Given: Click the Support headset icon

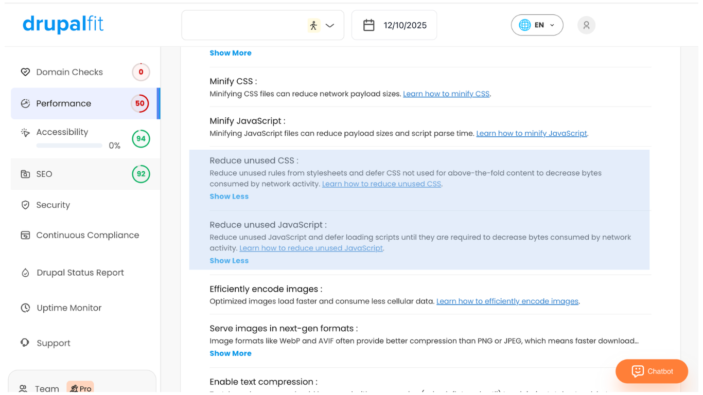Looking at the screenshot, I should [x=25, y=343].
